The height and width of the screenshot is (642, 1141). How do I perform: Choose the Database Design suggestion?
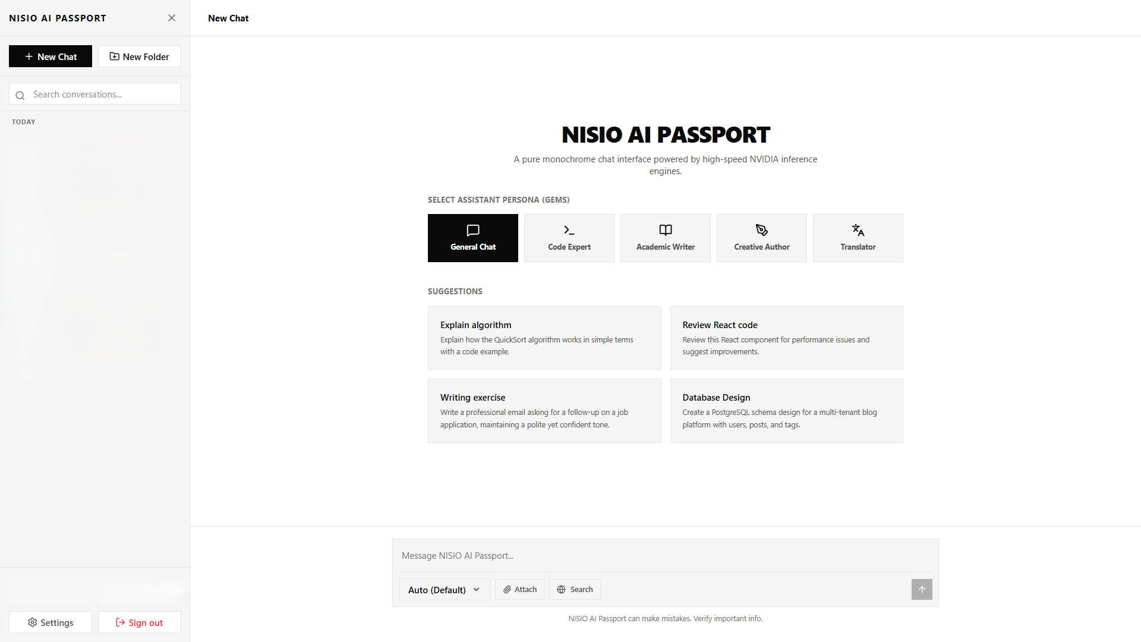click(x=787, y=411)
